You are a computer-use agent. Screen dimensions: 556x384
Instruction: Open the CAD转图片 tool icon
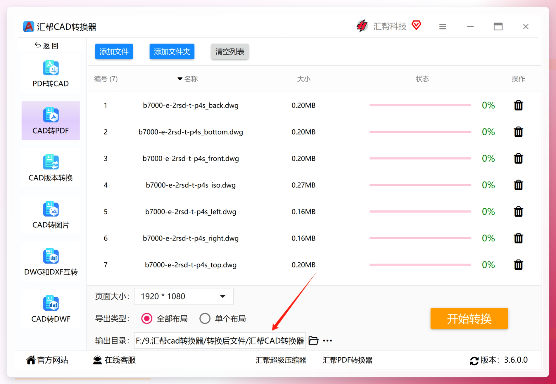[51, 209]
